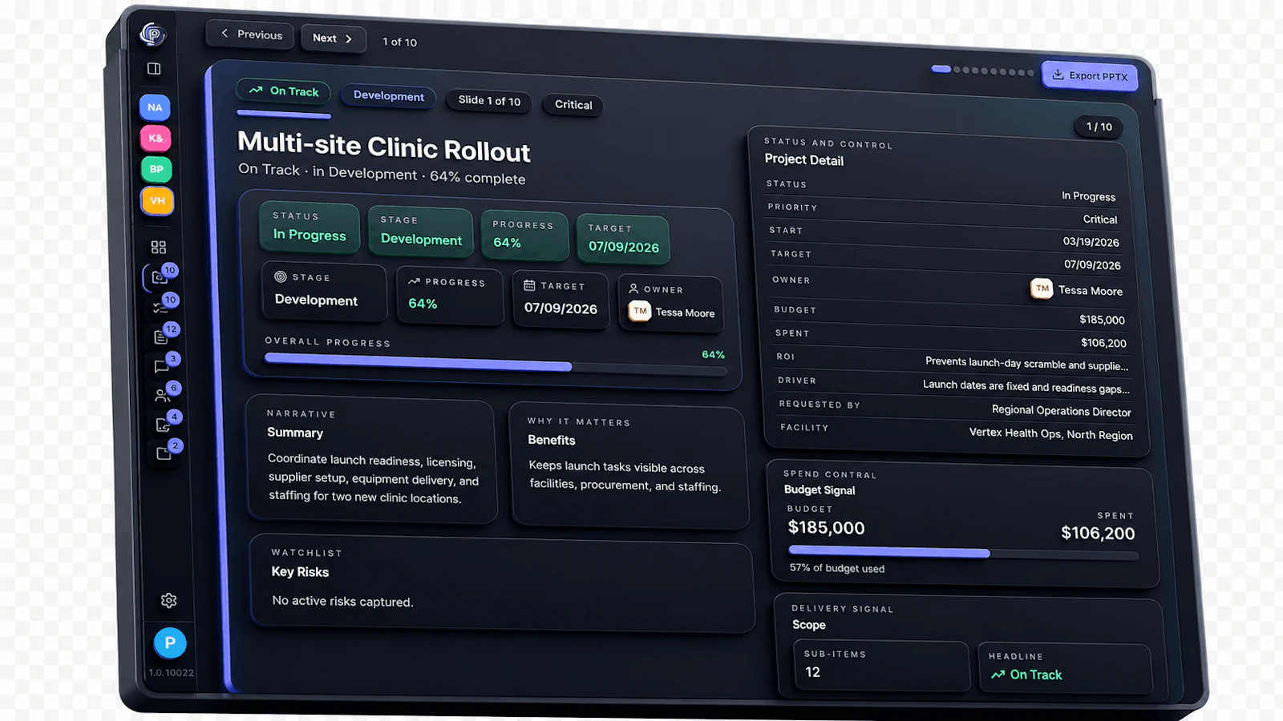Click the $106,200 spent value in Project Detail
Viewport: 1283px width, 721px height.
[x=1103, y=343]
